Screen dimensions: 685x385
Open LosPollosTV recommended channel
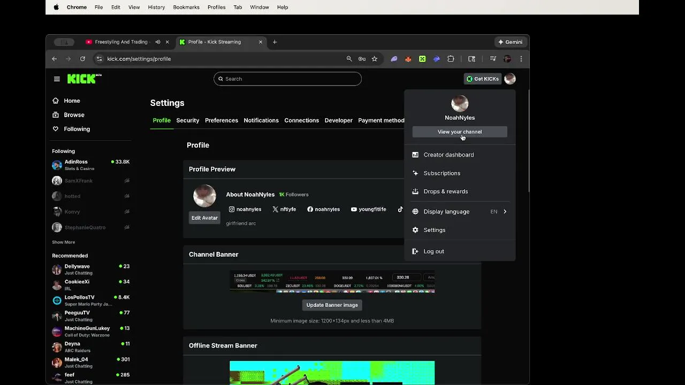click(91, 301)
